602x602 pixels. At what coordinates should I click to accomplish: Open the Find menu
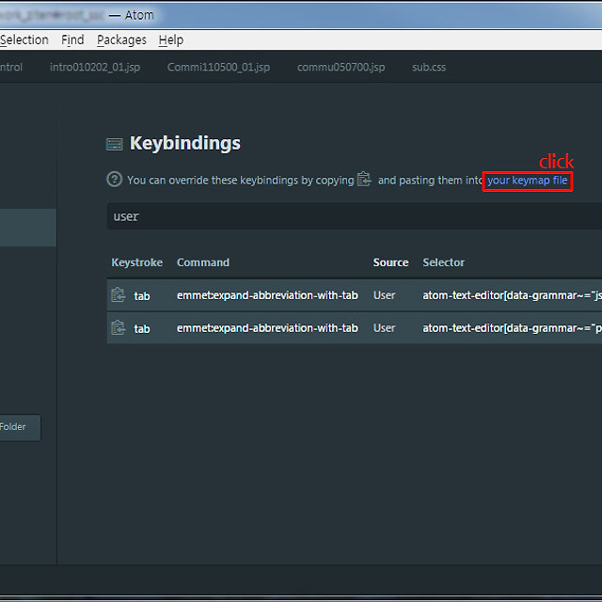[x=72, y=40]
